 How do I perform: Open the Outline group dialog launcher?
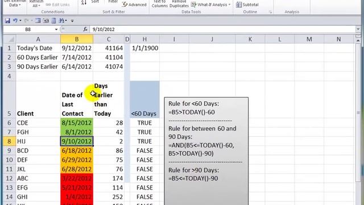[x=270, y=12]
